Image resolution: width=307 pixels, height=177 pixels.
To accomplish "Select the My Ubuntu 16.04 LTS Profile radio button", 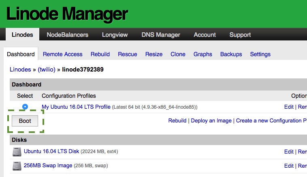I will (x=25, y=107).
